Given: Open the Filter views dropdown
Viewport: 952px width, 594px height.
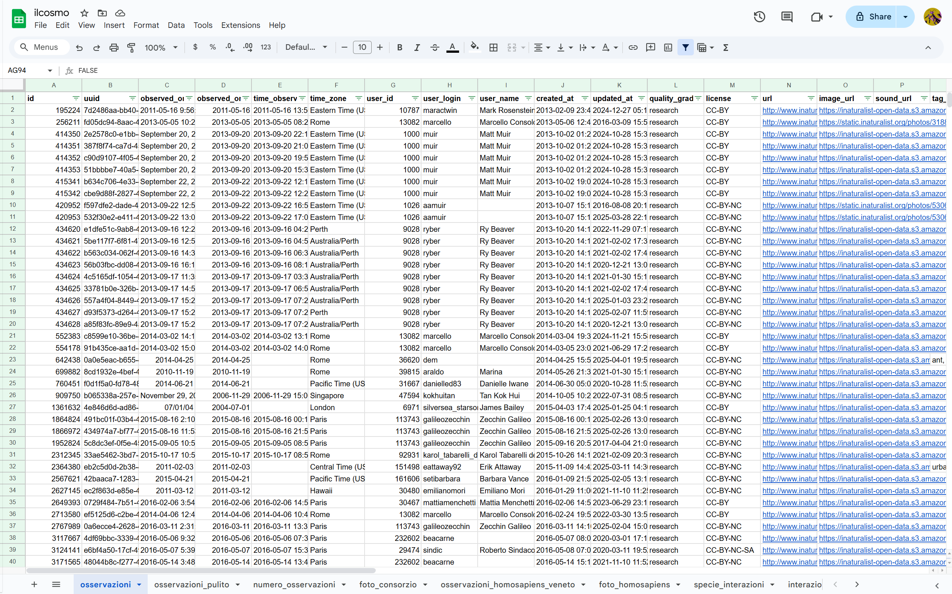Looking at the screenshot, I should (x=705, y=48).
